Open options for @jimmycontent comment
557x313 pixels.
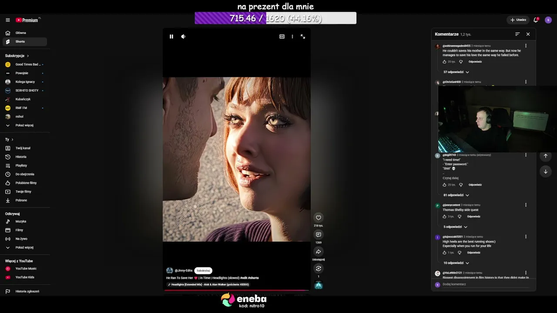pyautogui.click(x=526, y=205)
